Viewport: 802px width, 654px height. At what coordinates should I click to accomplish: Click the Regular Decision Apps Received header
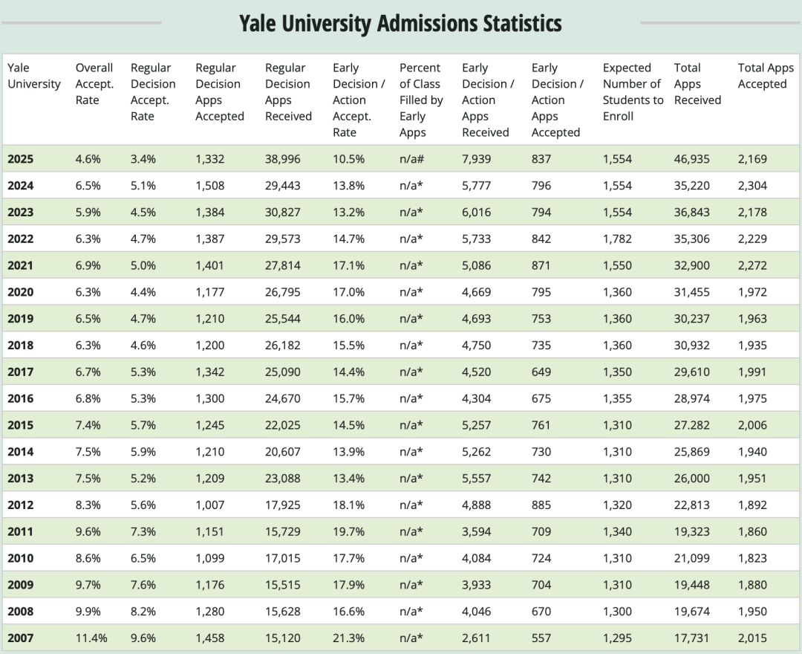point(288,92)
